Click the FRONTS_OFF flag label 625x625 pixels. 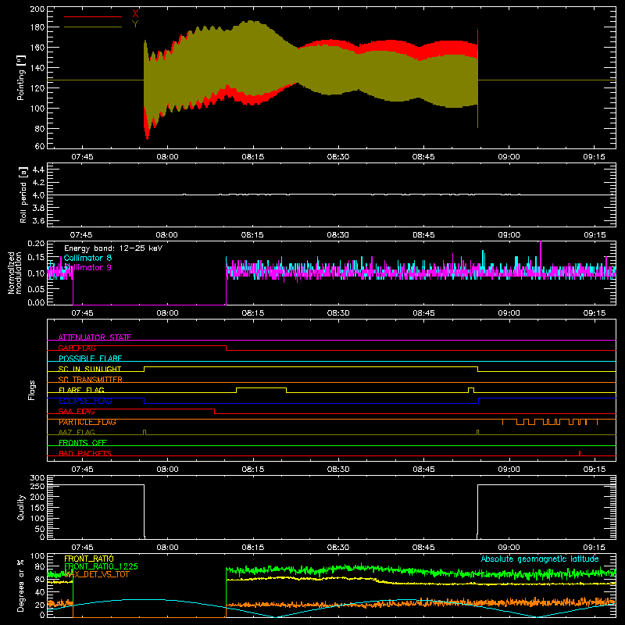[83, 443]
